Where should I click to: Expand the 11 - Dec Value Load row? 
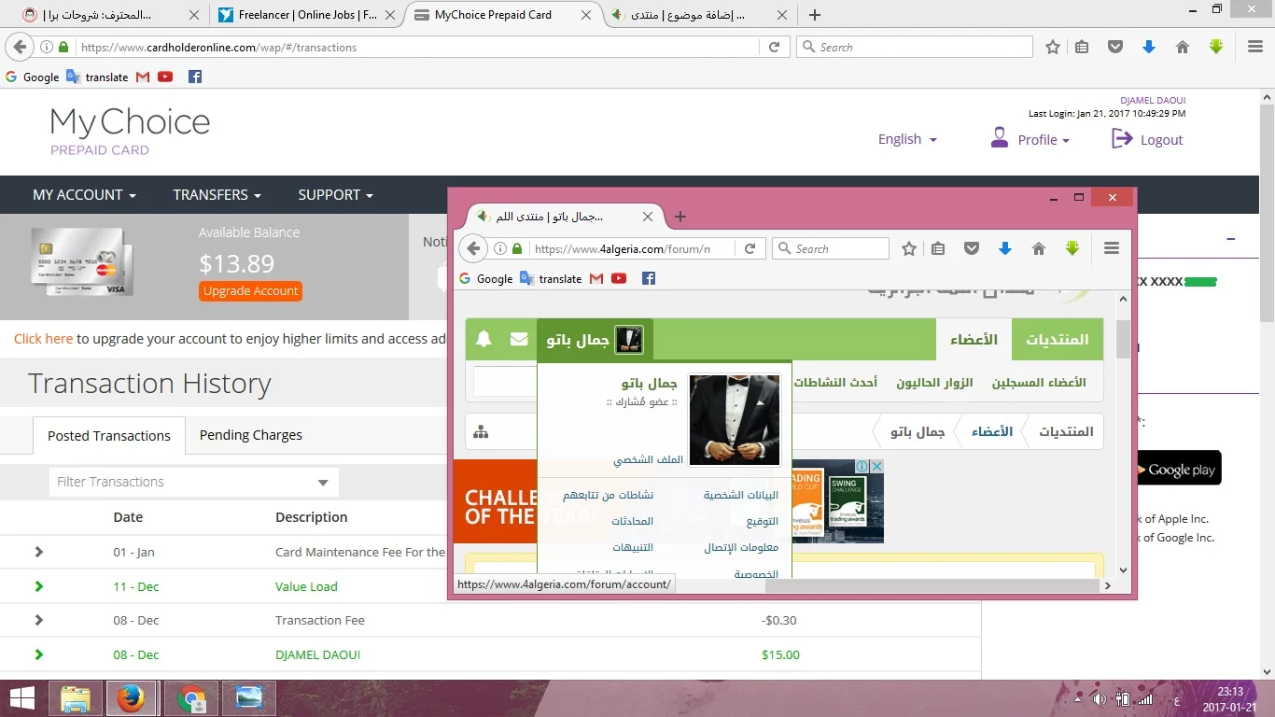tap(38, 586)
